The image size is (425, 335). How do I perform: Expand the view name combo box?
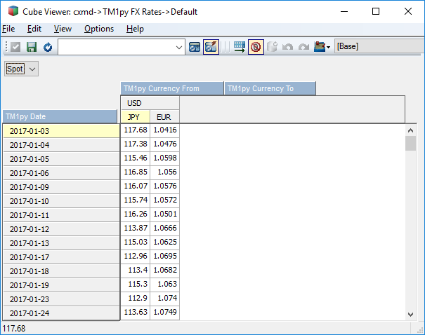pos(178,47)
